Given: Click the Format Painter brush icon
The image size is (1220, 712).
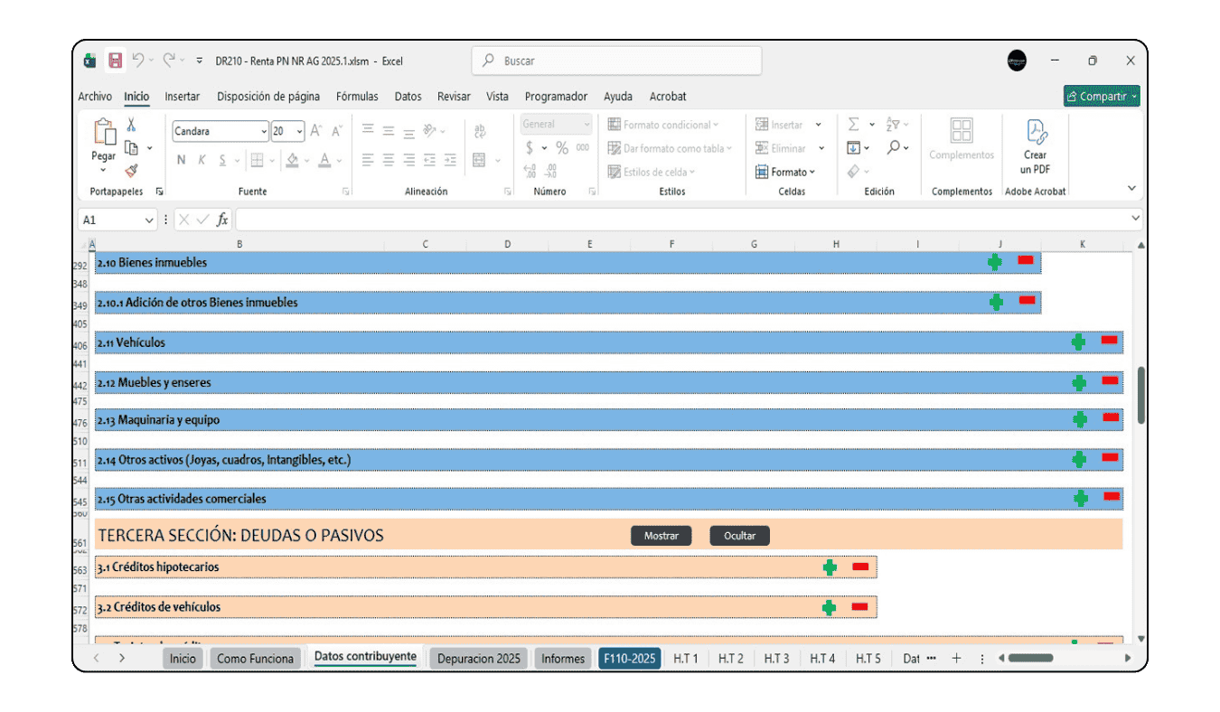Looking at the screenshot, I should coord(131,171).
